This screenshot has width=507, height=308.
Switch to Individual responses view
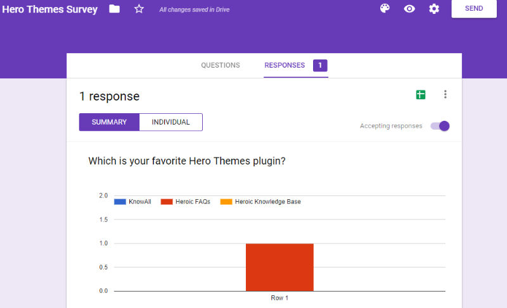(x=170, y=122)
